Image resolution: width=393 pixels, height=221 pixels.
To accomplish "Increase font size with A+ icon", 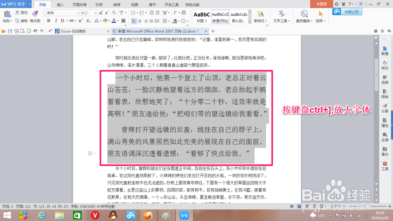I will click(x=101, y=13).
